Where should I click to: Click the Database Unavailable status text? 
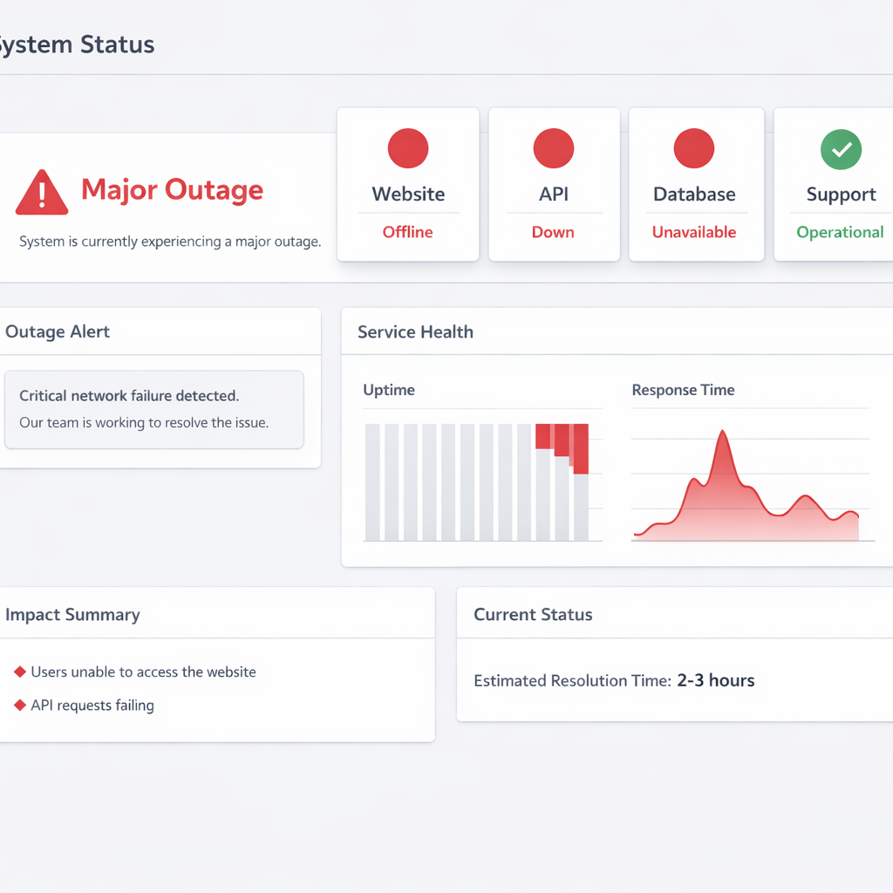pos(694,232)
